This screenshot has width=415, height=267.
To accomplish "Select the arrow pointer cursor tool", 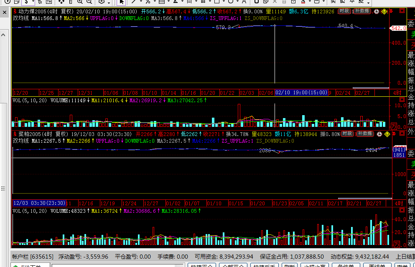I will (122, 2).
